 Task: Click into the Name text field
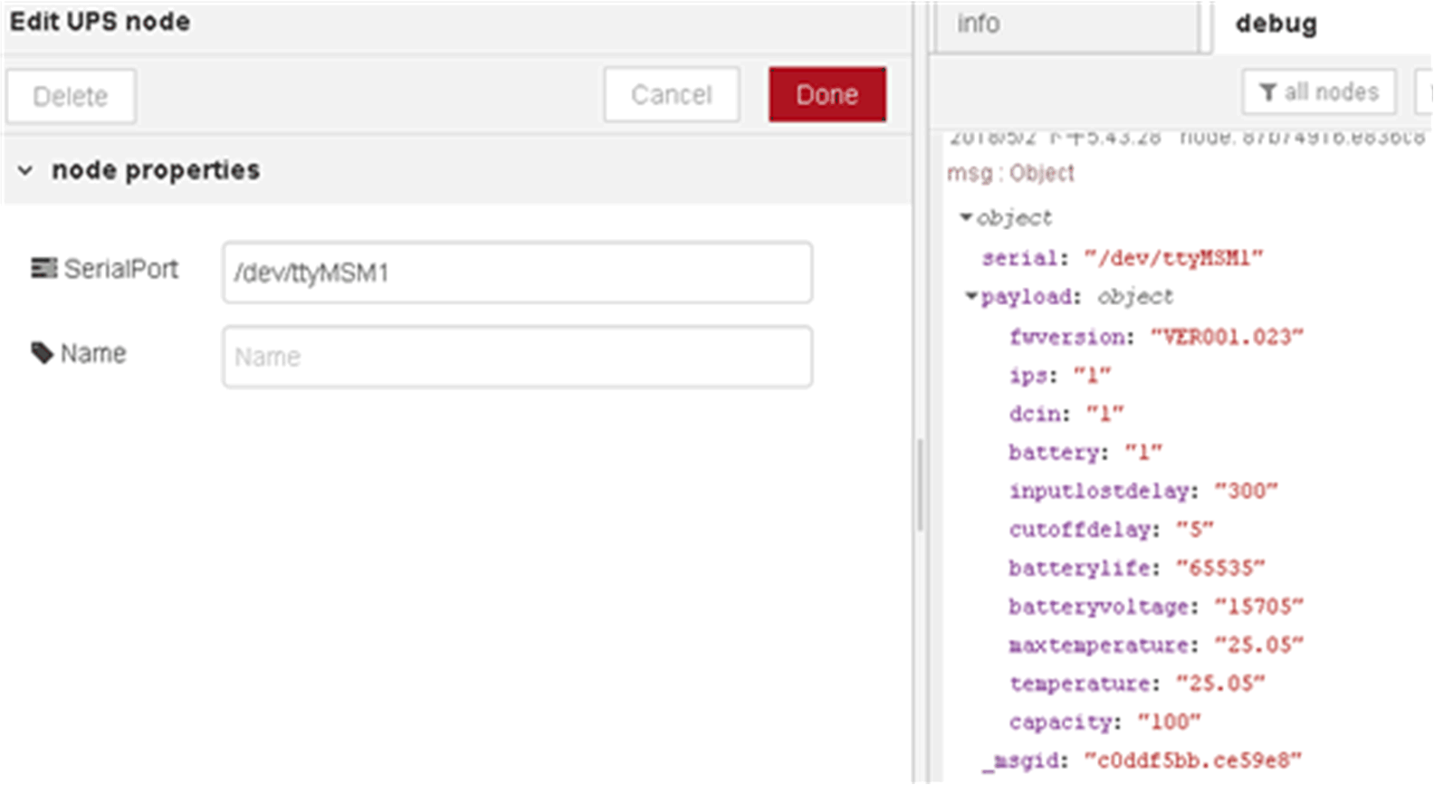(x=517, y=357)
